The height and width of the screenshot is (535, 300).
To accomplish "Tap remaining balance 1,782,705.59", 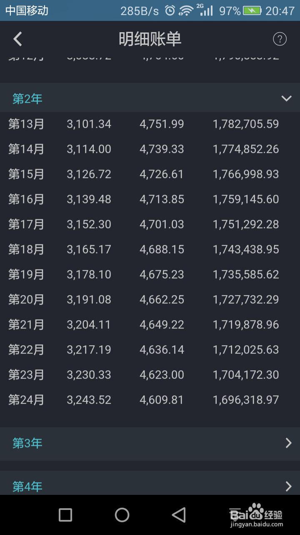I will pos(246,124).
